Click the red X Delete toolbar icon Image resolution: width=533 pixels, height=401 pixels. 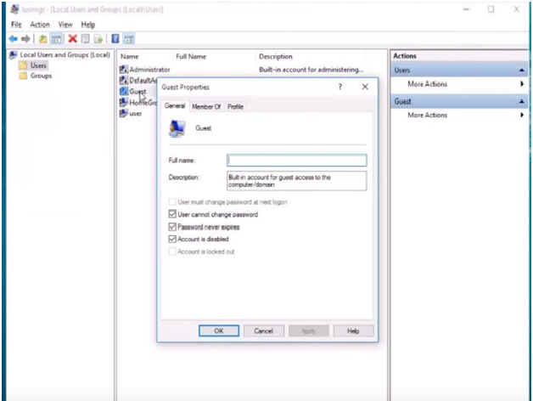point(73,39)
